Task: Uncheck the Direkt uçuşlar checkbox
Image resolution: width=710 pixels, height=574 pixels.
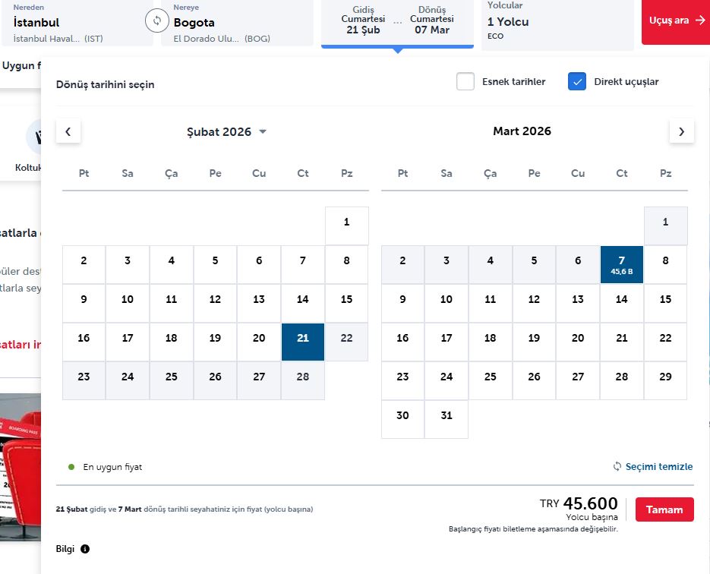Action: coord(577,81)
